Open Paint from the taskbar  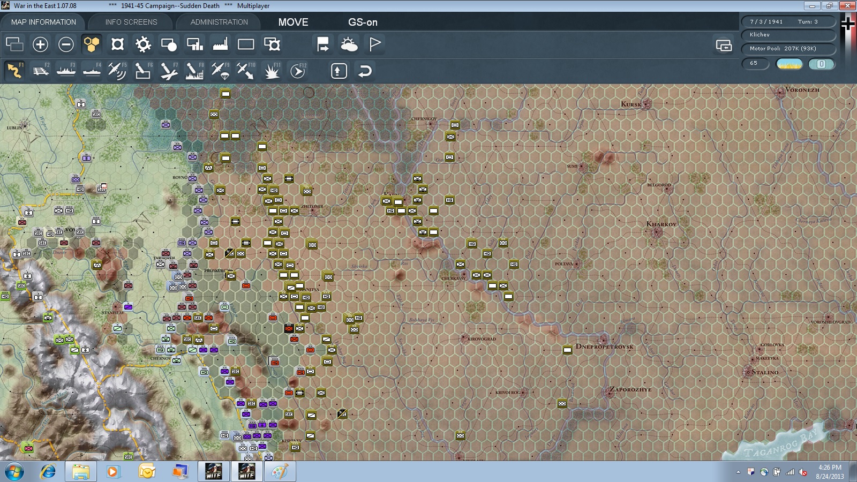[x=280, y=472]
